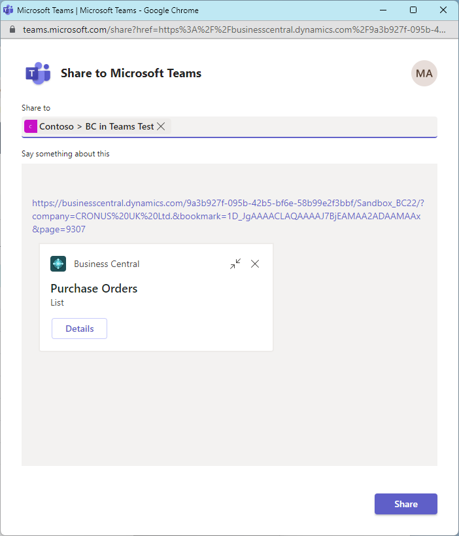Click the Purchase Orders card title
This screenshot has height=536, width=459.
coord(94,289)
